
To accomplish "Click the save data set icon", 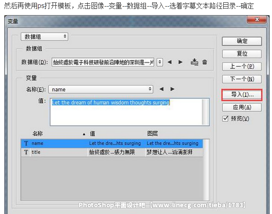I will (x=194, y=62).
